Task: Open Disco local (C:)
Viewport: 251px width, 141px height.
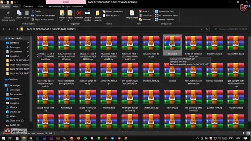Action: click(x=17, y=121)
